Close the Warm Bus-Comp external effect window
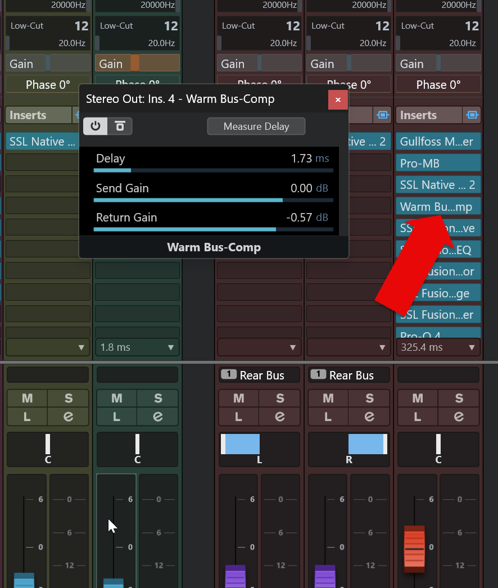This screenshot has height=588, width=498. 338,99
